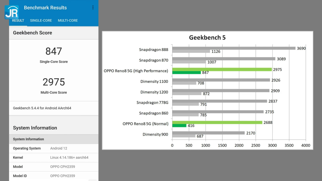322x181 pixels.
Task: Open the MULTI-CORE tab
Action: (68, 21)
